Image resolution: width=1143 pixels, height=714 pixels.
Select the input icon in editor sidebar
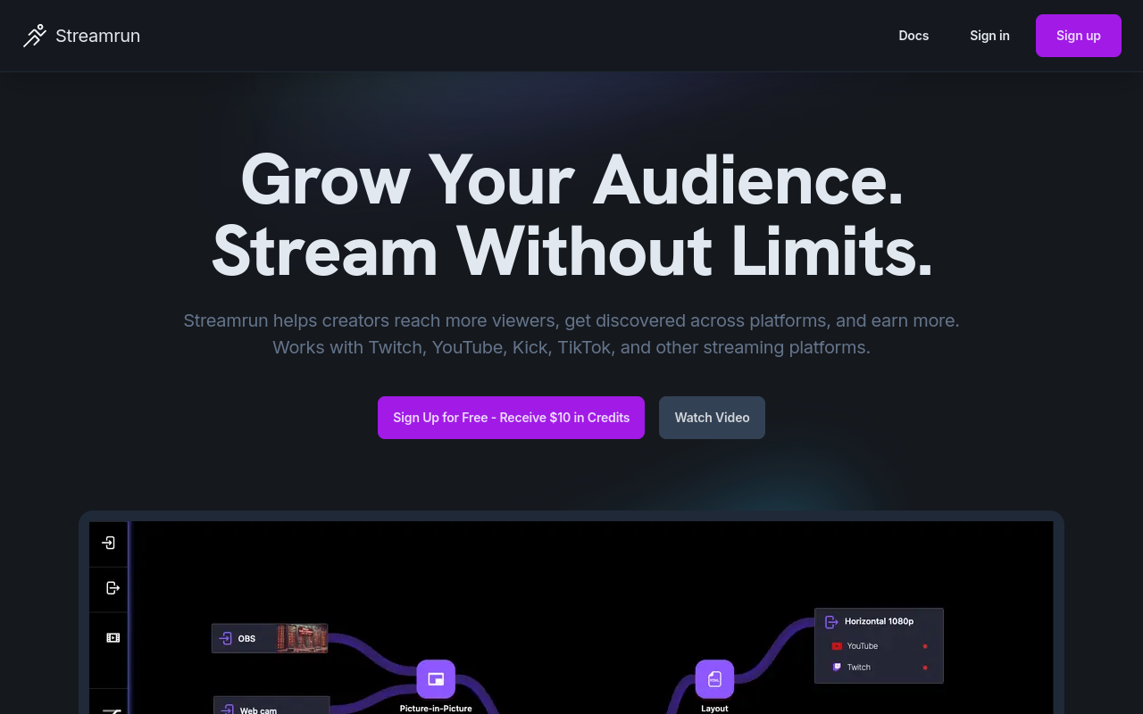pyautogui.click(x=109, y=543)
